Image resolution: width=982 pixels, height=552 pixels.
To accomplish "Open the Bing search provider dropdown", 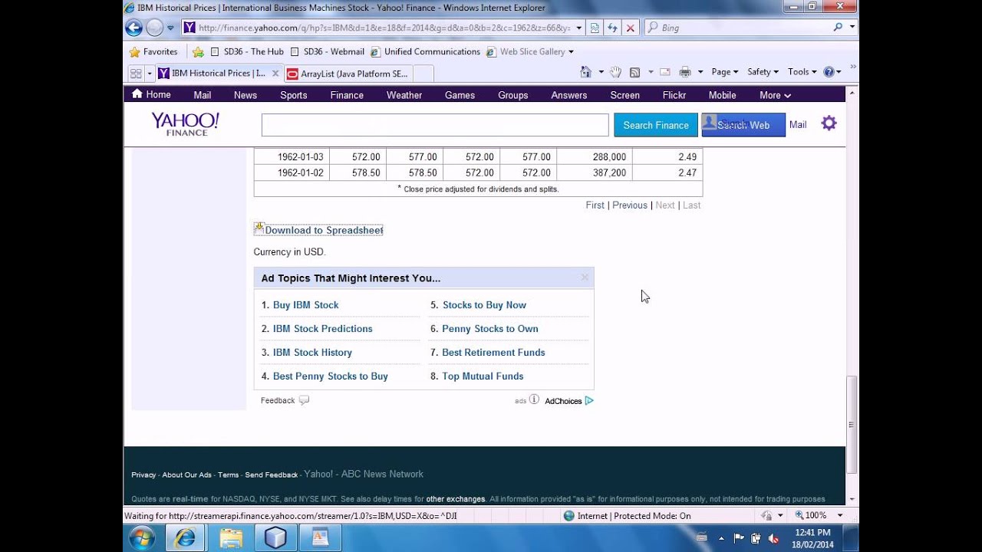I will point(852,27).
